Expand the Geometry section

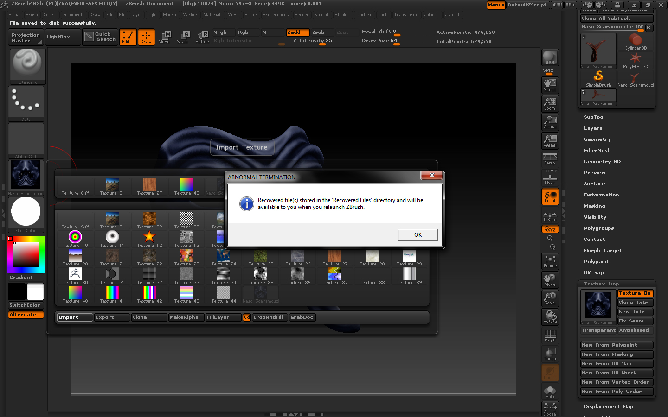(597, 139)
